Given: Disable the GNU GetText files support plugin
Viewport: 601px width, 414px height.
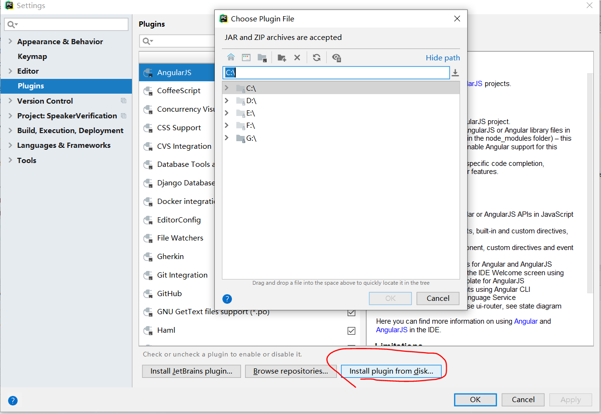Looking at the screenshot, I should point(351,312).
